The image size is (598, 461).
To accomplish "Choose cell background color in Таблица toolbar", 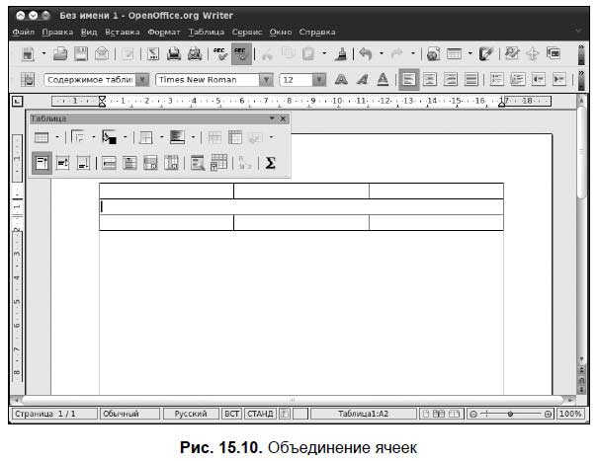I will tap(177, 137).
